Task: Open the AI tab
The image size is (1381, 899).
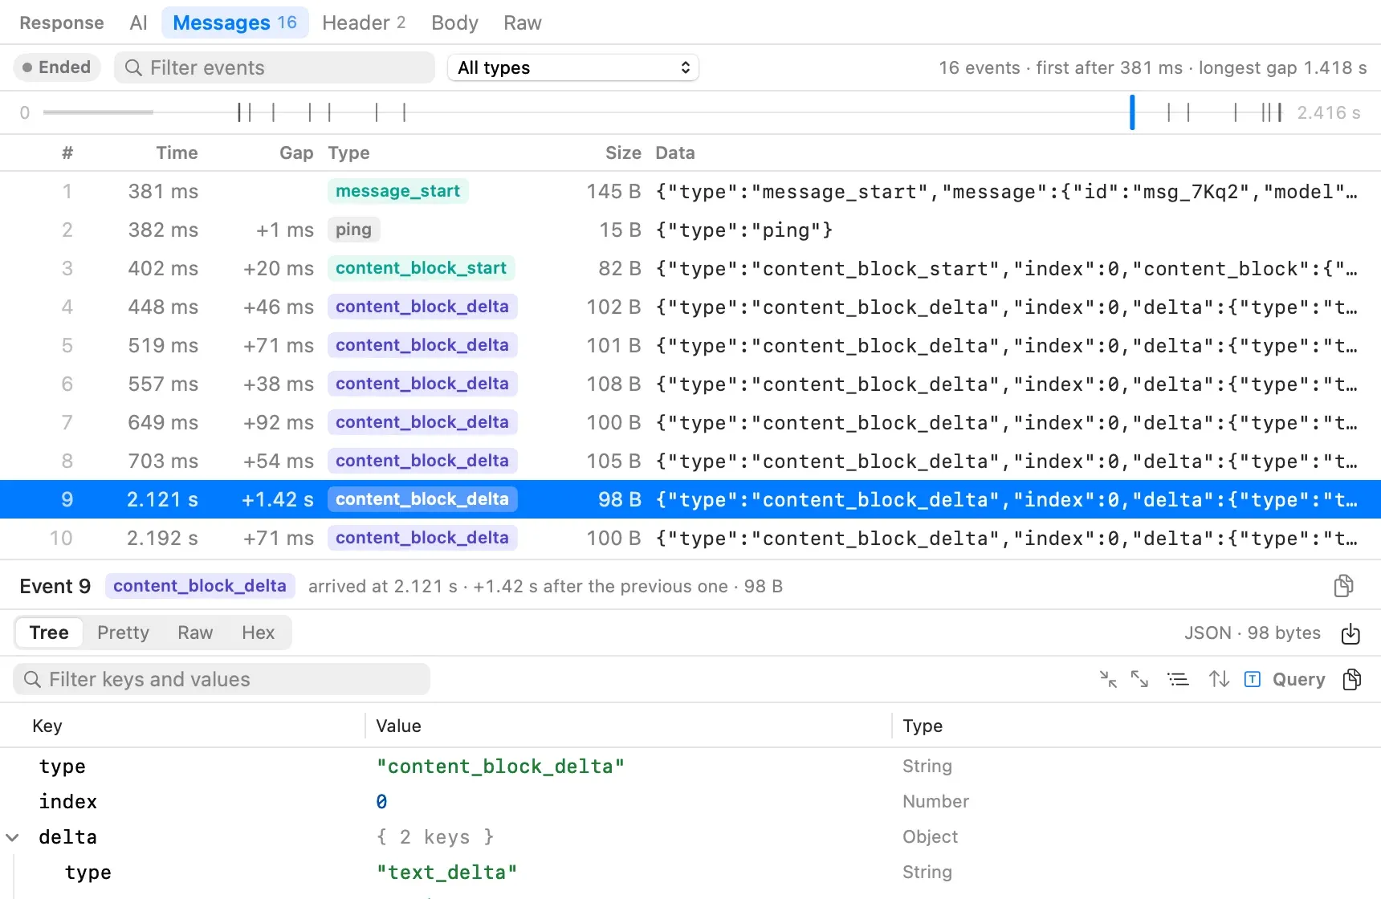Action: 138,22
